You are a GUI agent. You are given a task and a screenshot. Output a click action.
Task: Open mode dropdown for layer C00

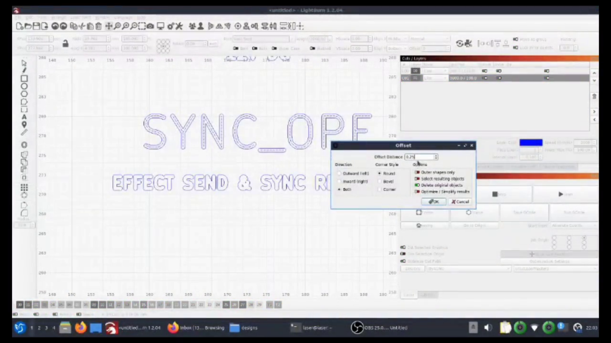(x=435, y=71)
